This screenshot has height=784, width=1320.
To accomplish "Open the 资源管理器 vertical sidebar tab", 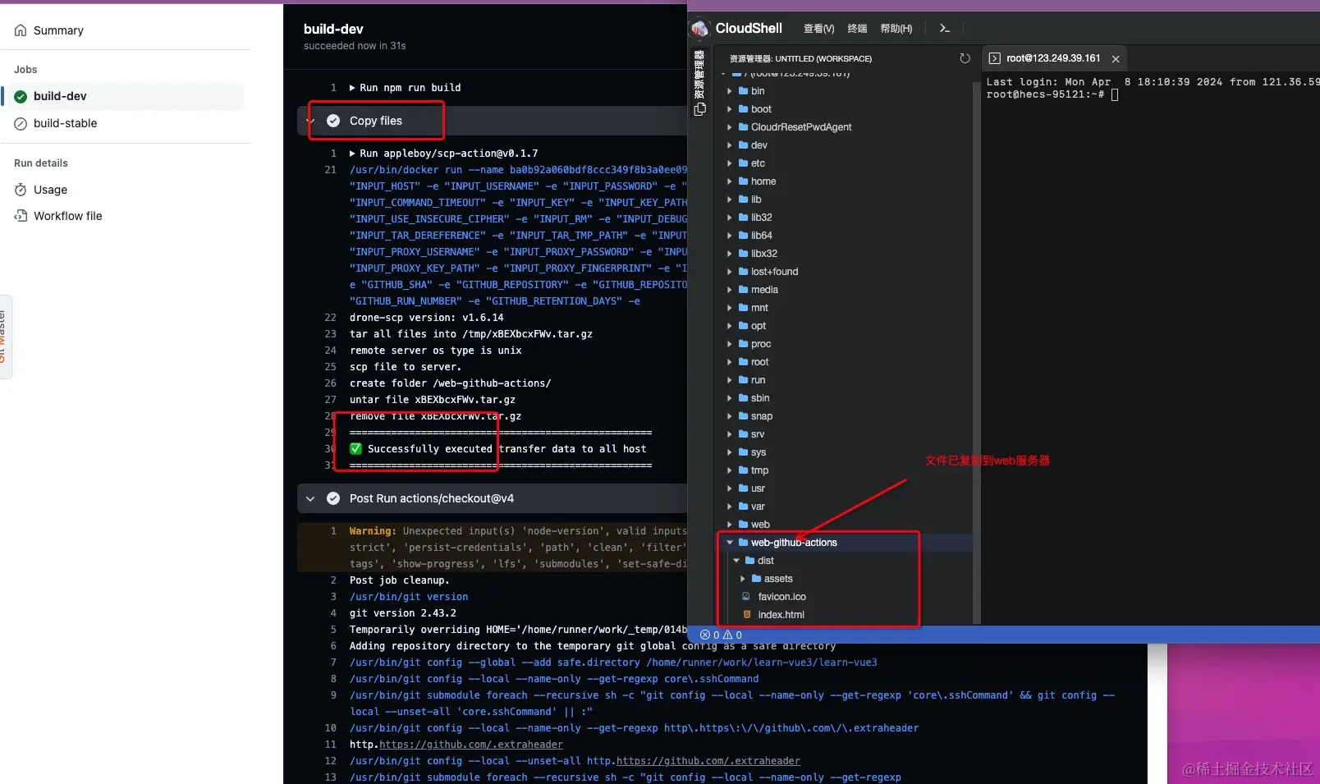I will pyautogui.click(x=699, y=75).
